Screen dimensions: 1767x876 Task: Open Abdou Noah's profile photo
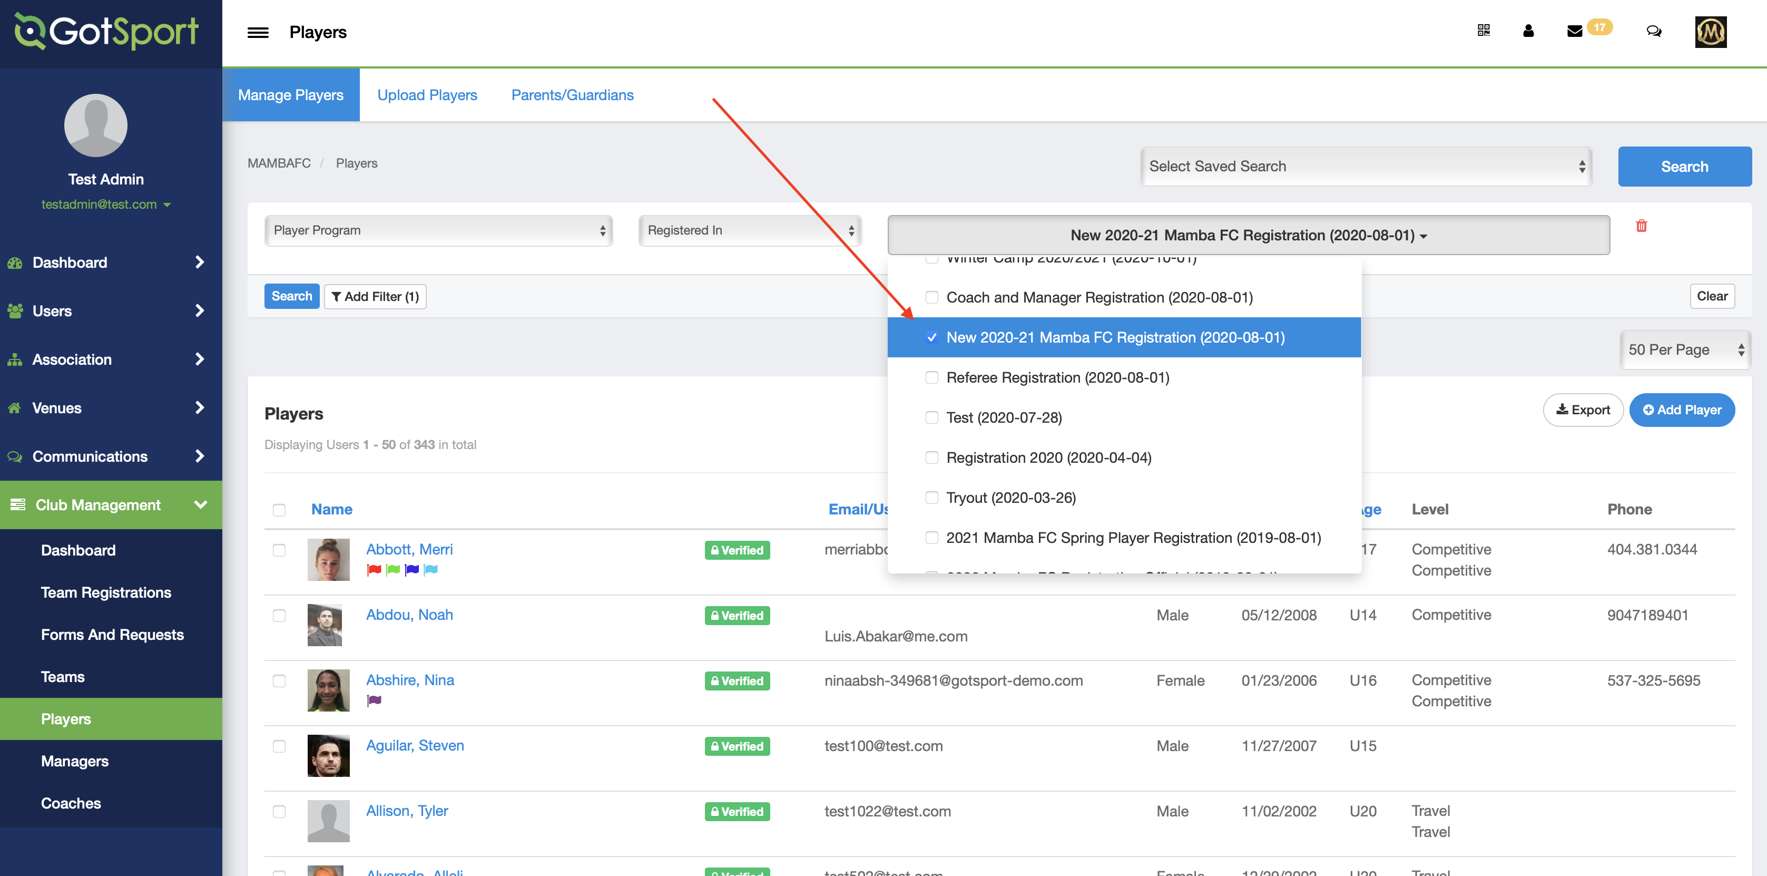pyautogui.click(x=325, y=625)
